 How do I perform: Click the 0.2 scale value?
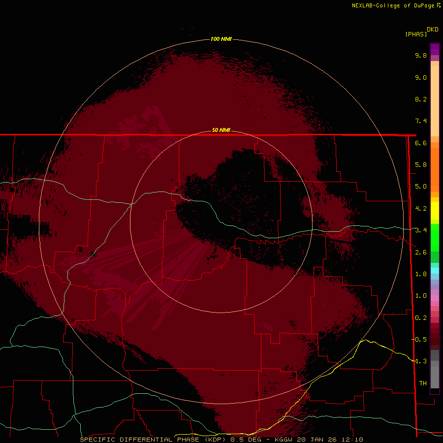tap(421, 318)
